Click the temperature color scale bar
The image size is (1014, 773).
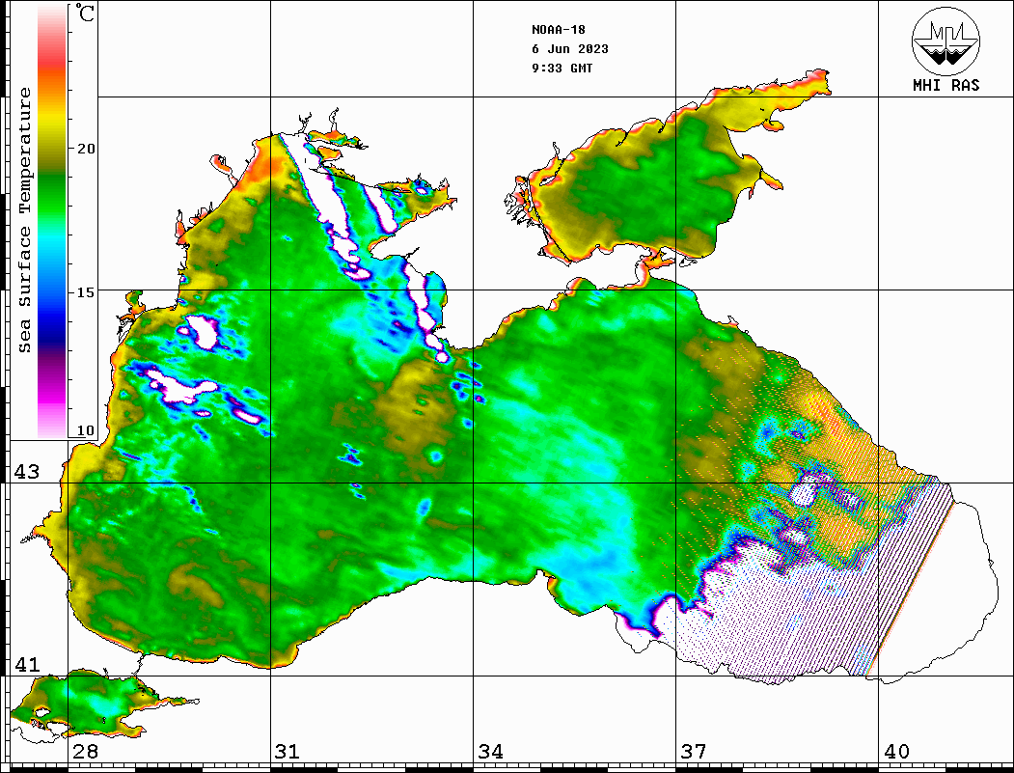coord(52,222)
